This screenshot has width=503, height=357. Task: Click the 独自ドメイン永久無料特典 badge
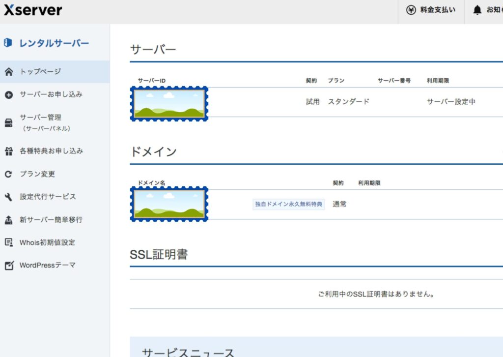289,204
